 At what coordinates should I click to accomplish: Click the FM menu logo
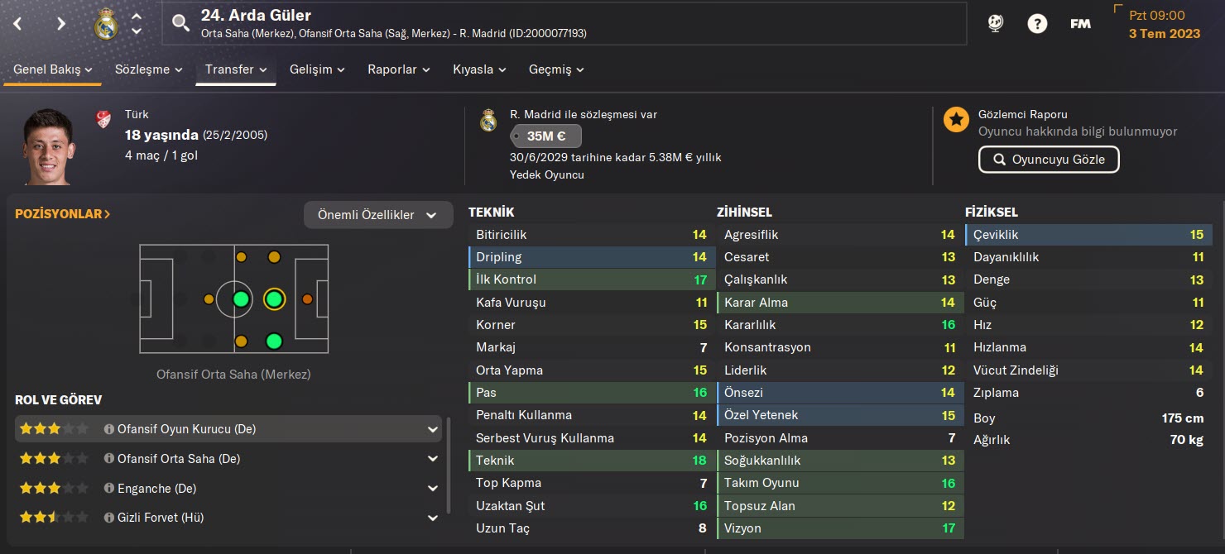1080,23
